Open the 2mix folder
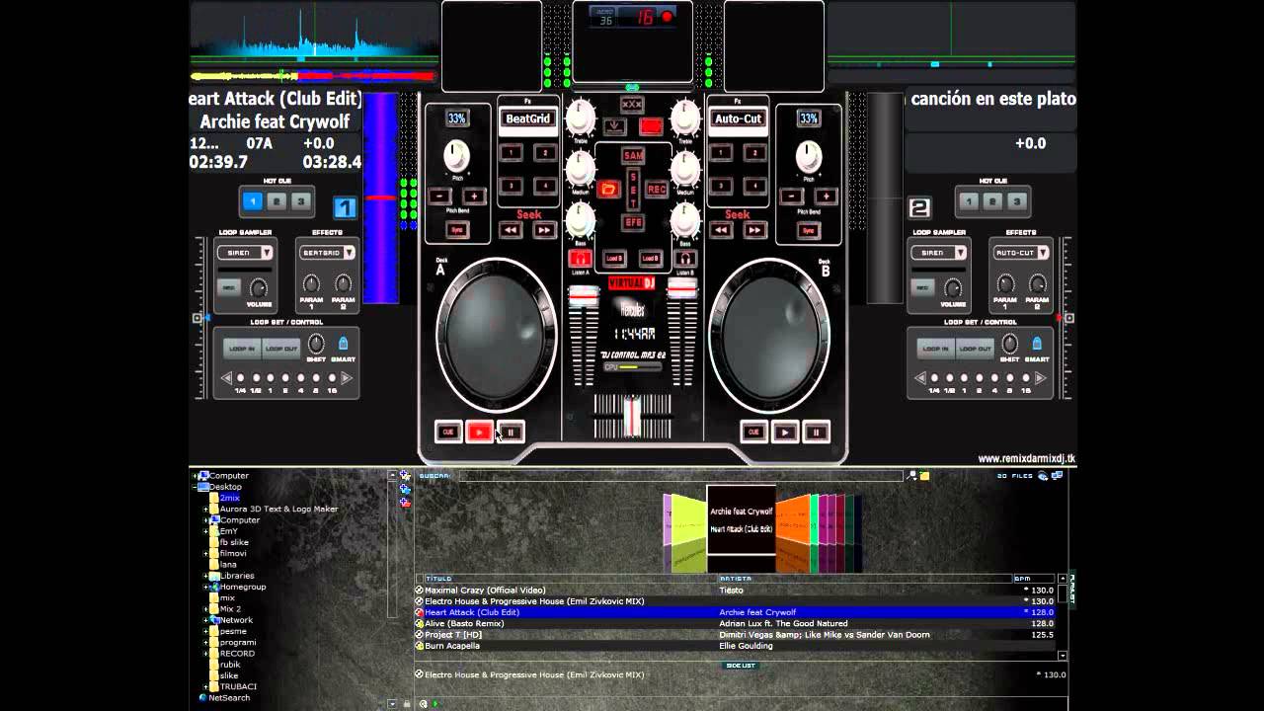Viewport: 1264px width, 711px height. tap(230, 498)
